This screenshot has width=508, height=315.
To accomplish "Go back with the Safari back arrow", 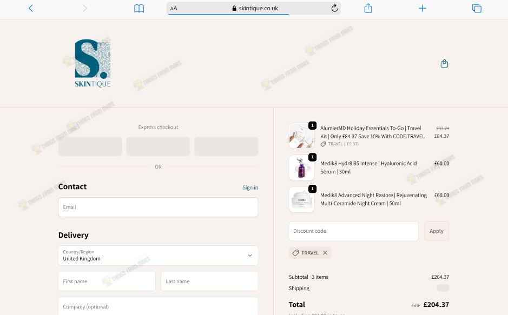I will click(31, 8).
